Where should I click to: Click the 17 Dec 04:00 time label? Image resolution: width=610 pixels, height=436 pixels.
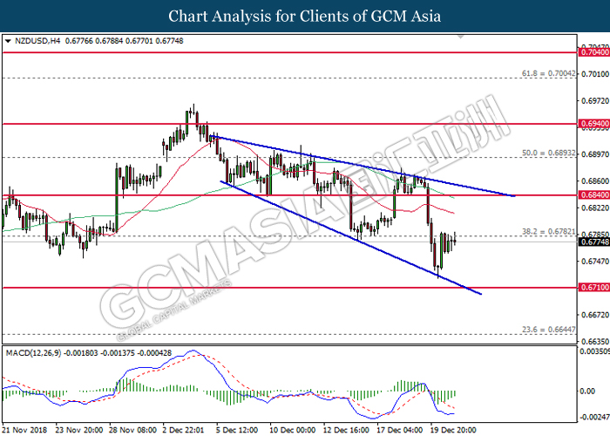pos(399,430)
